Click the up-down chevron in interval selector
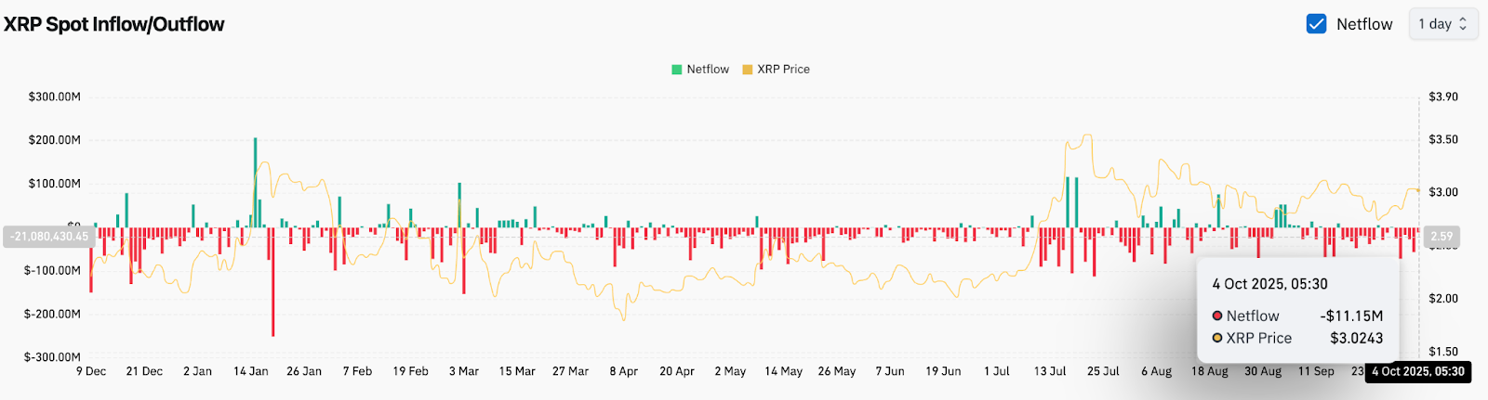The width and height of the screenshot is (1488, 400). point(1463,24)
